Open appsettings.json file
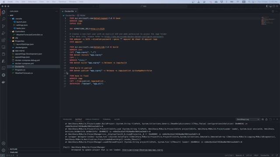This screenshot has height=157, width=280. (22, 57)
